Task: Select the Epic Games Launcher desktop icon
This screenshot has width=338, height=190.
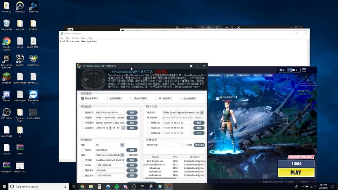Action: point(7,62)
